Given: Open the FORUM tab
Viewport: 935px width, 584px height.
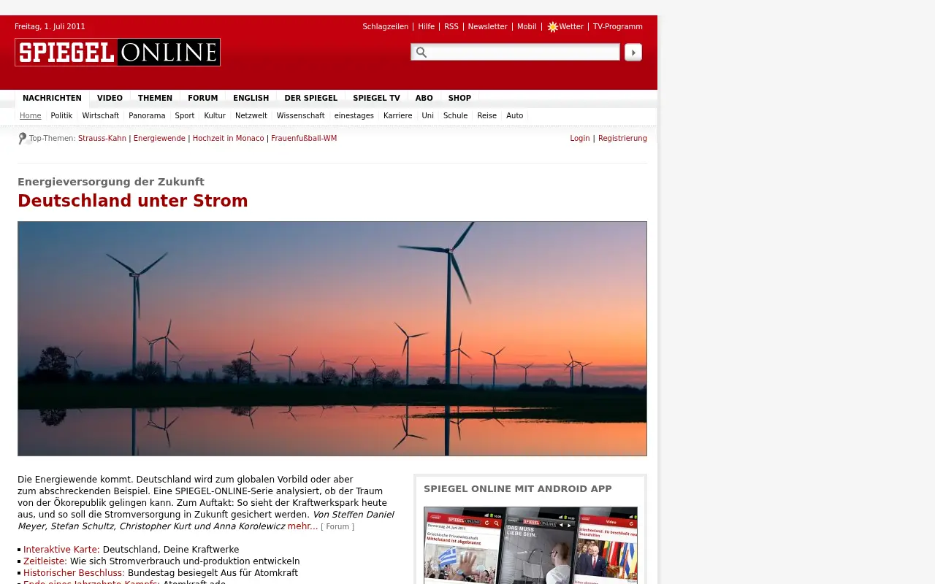Looking at the screenshot, I should tap(202, 99).
